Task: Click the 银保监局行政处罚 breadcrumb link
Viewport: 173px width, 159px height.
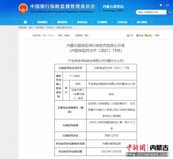Action: click(x=64, y=28)
